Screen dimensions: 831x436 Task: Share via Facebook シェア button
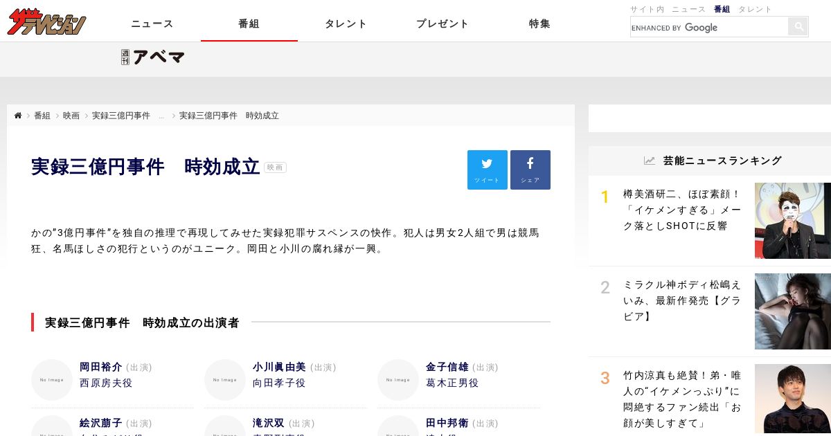tap(530, 170)
